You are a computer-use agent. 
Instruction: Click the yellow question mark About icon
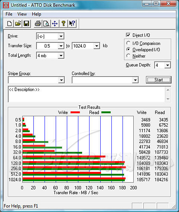pyautogui.click(x=63, y=23)
